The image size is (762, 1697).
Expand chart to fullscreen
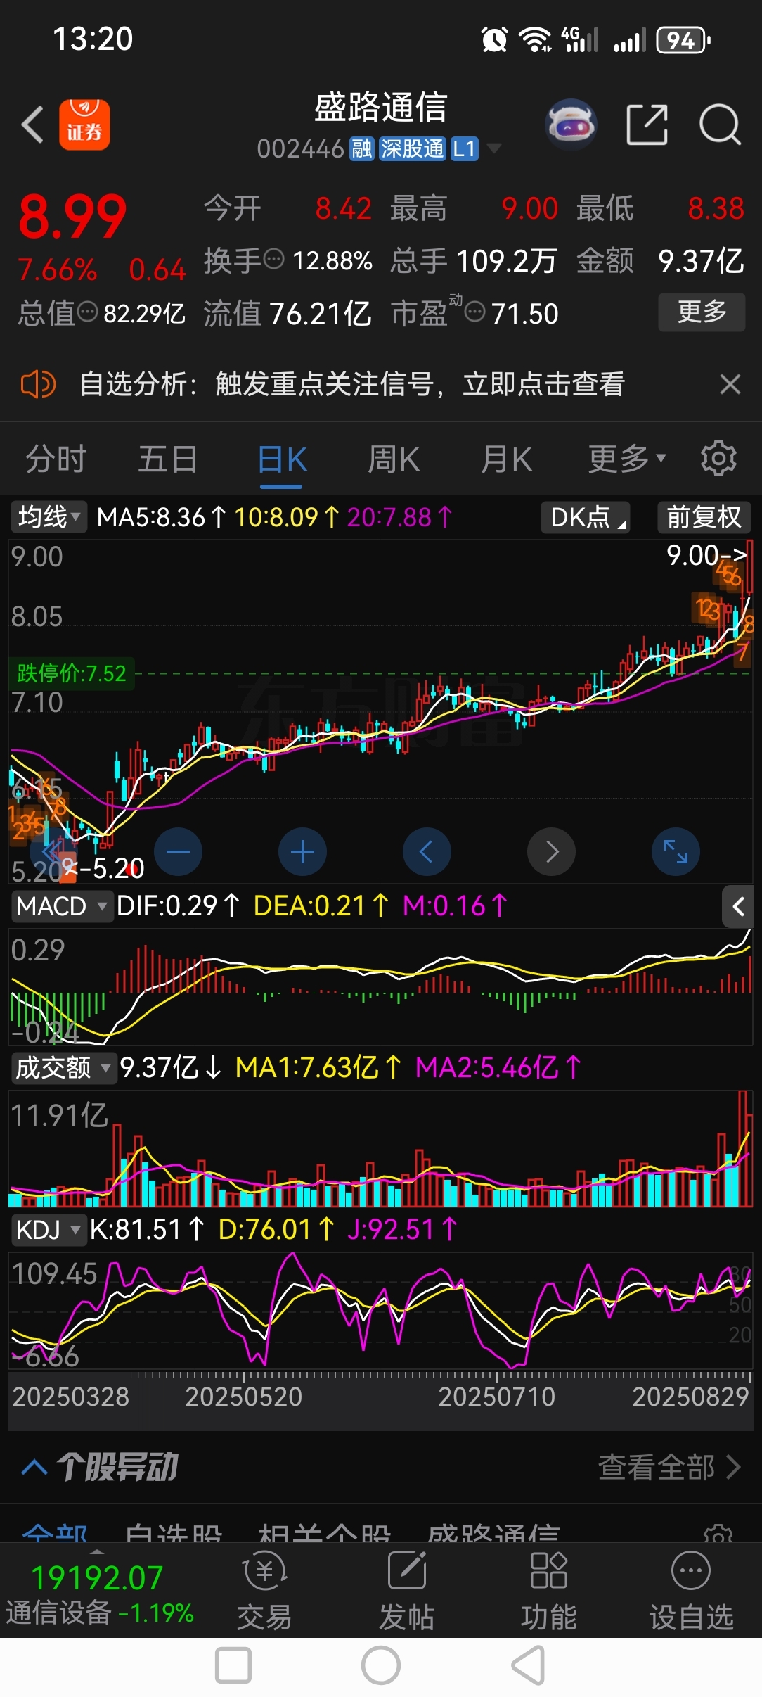[676, 852]
